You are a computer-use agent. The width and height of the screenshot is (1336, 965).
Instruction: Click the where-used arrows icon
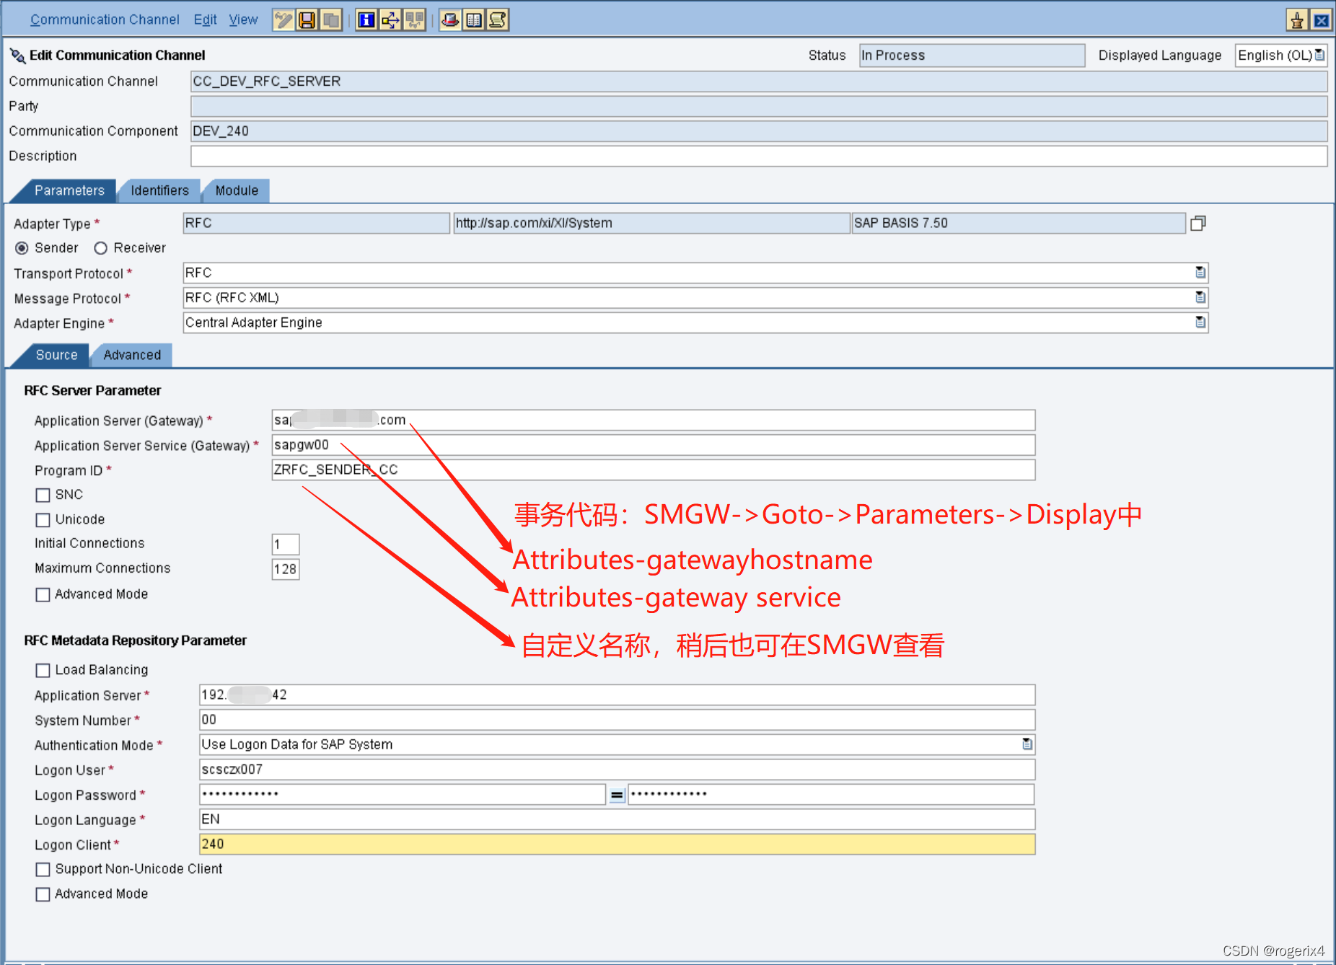click(390, 20)
